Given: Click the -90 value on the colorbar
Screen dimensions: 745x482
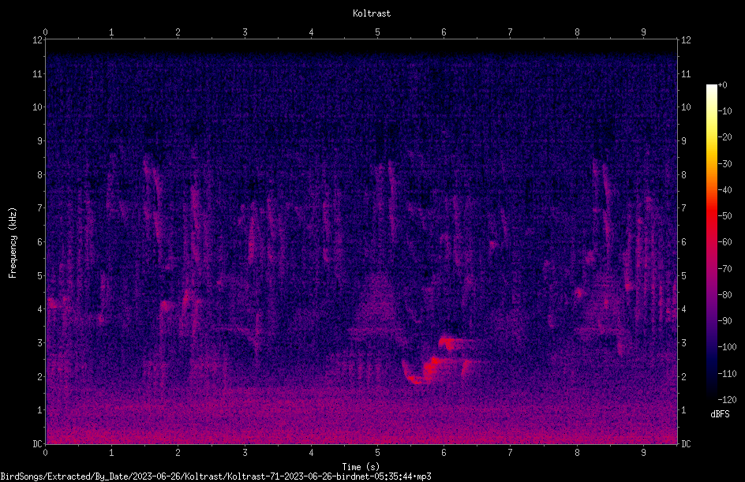Looking at the screenshot, I should click(x=724, y=321).
